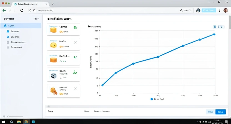This screenshot has height=124, width=231.
Task: Click the green chart icon on the third card
Action: coord(75,57)
